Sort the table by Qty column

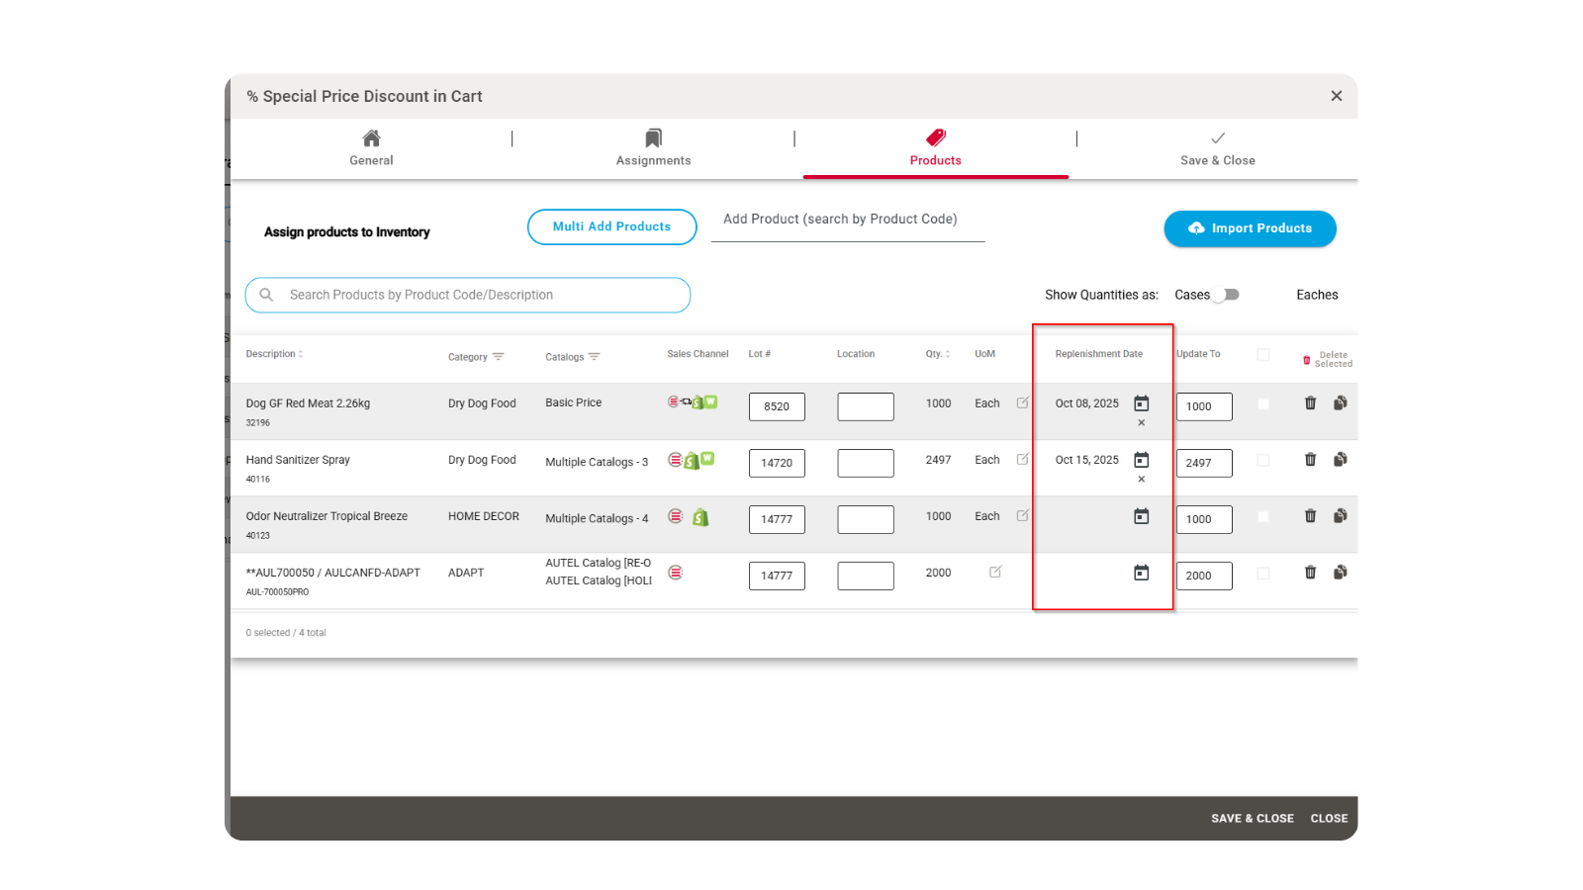click(948, 353)
